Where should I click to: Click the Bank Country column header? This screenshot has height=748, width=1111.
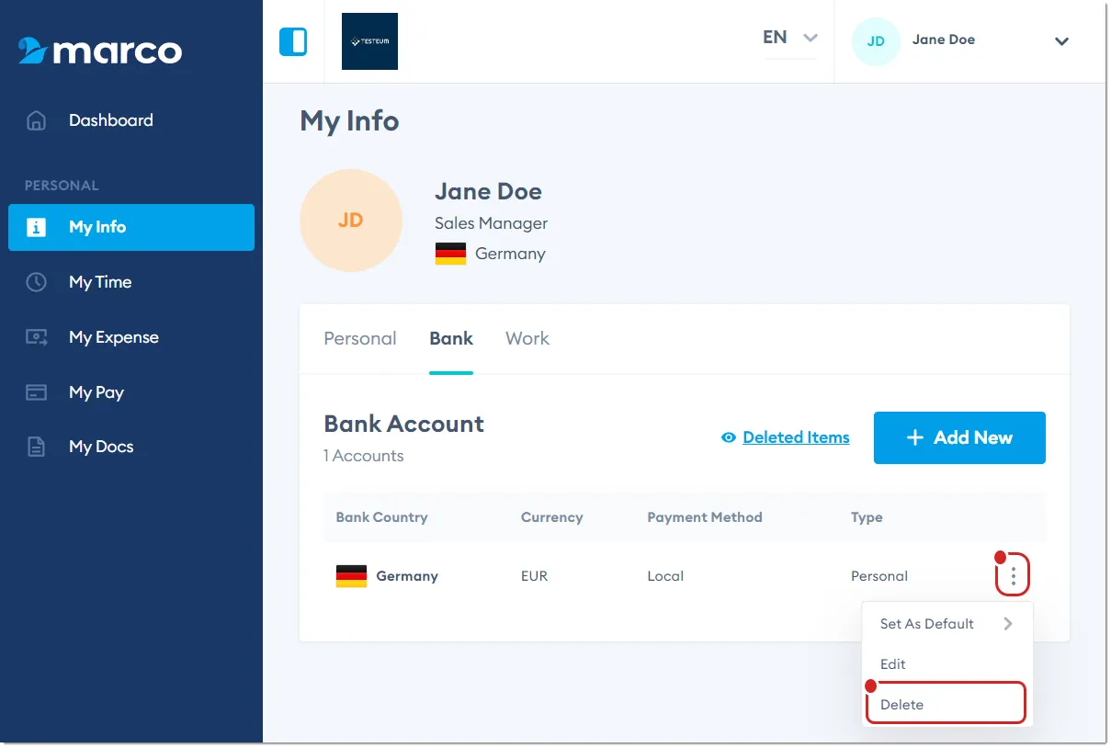[381, 517]
